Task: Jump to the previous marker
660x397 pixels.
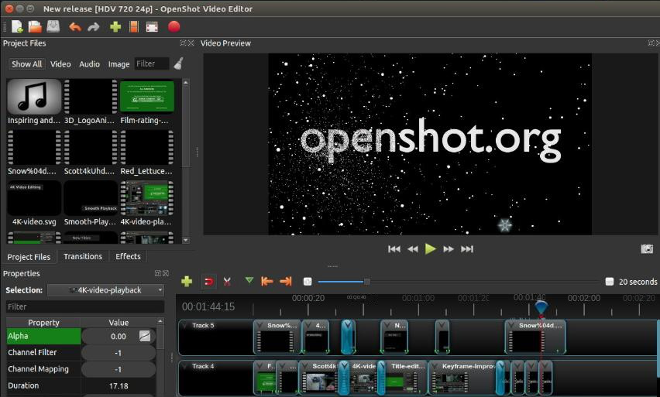Action: click(x=267, y=282)
